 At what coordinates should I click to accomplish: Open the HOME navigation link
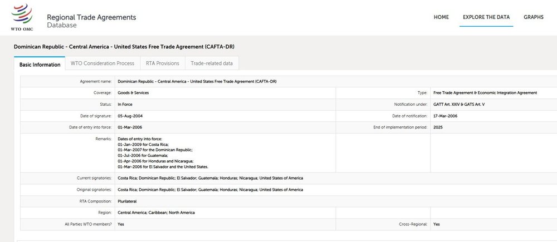tap(441, 17)
